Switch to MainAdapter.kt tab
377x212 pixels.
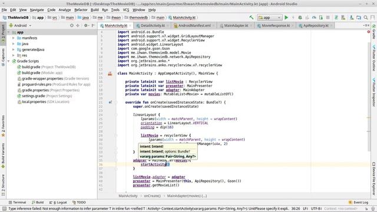pyautogui.click(x=236, y=25)
